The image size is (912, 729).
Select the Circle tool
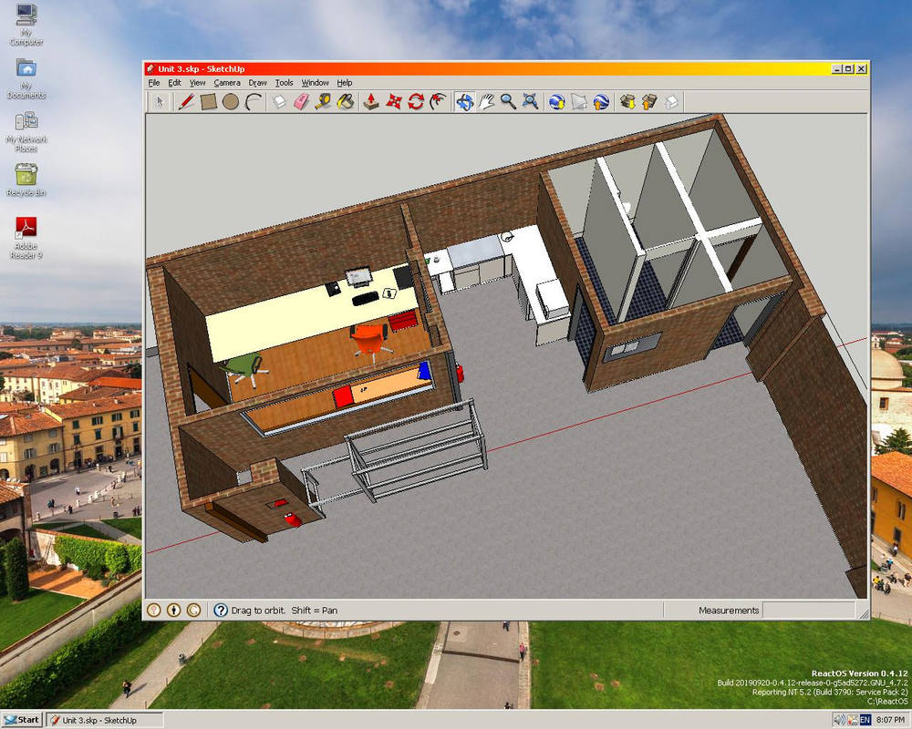coord(231,102)
